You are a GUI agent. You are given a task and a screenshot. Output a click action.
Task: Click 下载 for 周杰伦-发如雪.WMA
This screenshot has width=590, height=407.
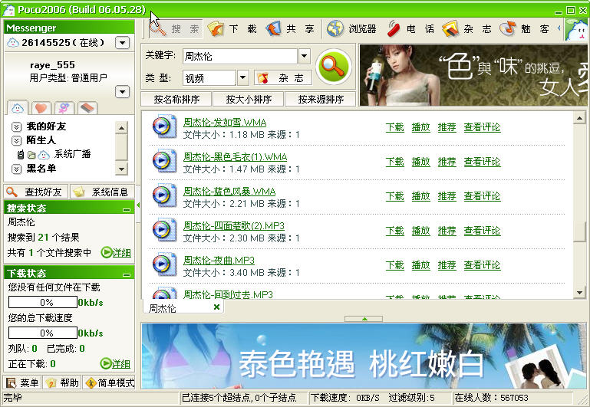click(x=394, y=127)
